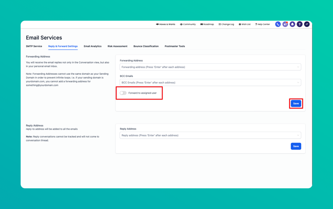
Task: Open the Roadmap link
Action: click(207, 24)
